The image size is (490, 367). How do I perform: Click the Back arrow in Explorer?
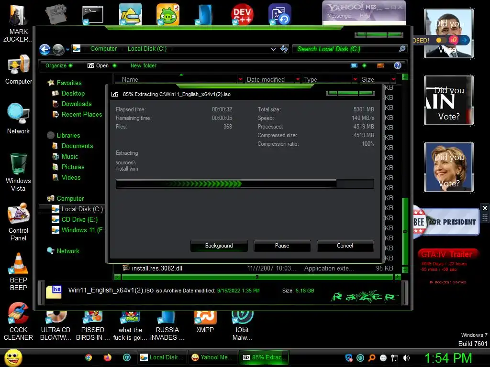[45, 49]
